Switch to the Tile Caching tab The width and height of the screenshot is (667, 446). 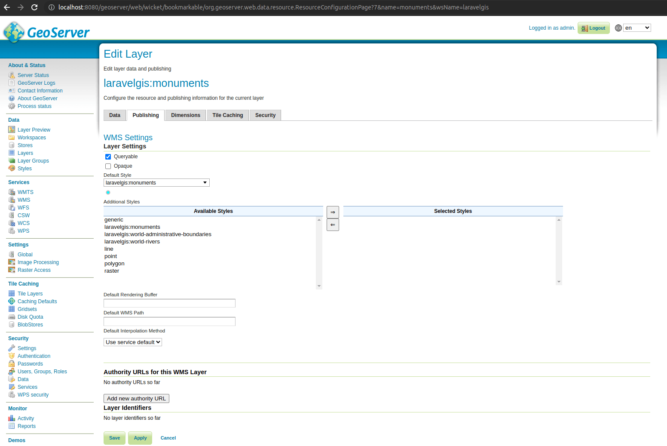(x=227, y=115)
